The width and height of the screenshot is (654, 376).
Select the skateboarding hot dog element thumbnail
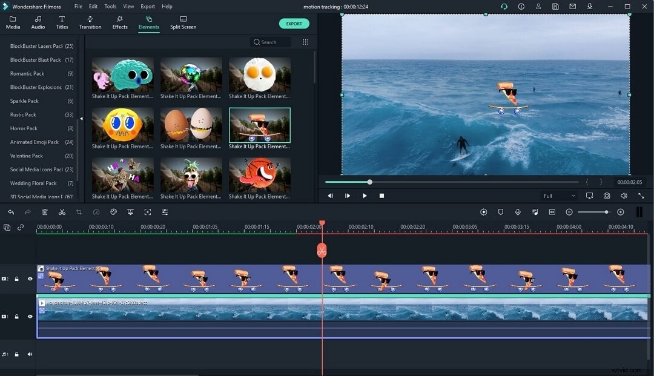click(x=259, y=125)
